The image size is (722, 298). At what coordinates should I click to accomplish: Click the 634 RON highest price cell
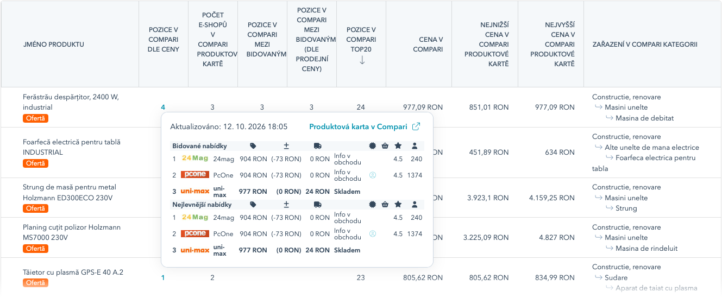pyautogui.click(x=561, y=153)
